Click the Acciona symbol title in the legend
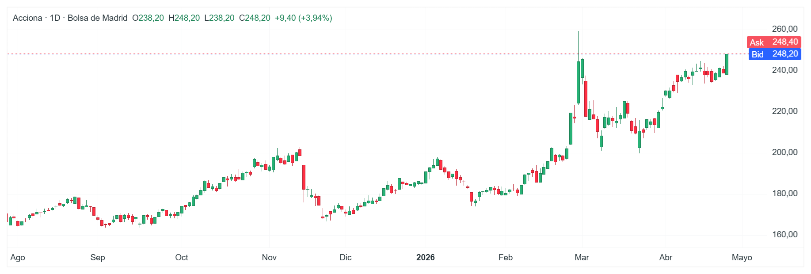The width and height of the screenshot is (811, 274). click(x=27, y=18)
